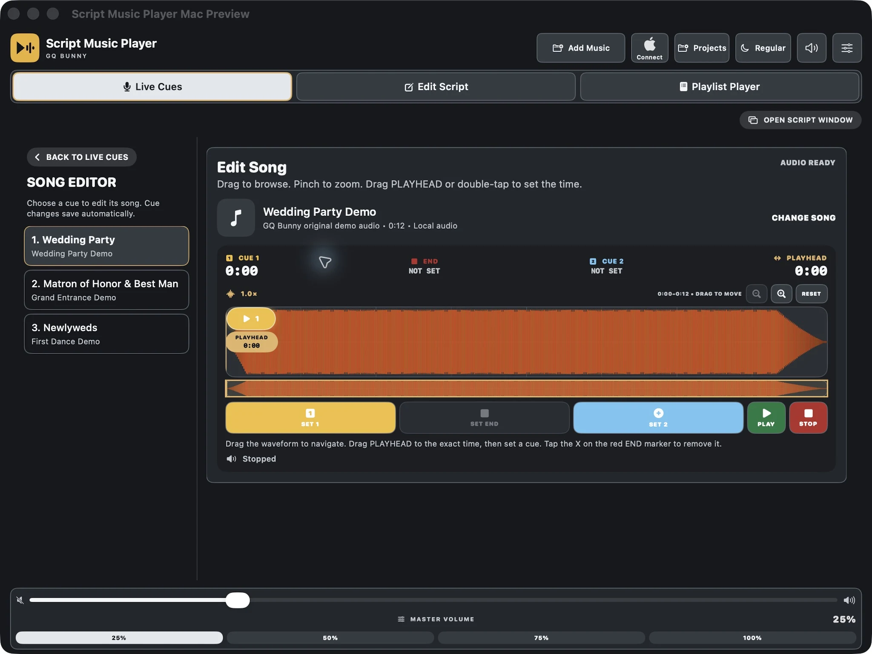Toggle the Regular theme mode

[x=763, y=48]
